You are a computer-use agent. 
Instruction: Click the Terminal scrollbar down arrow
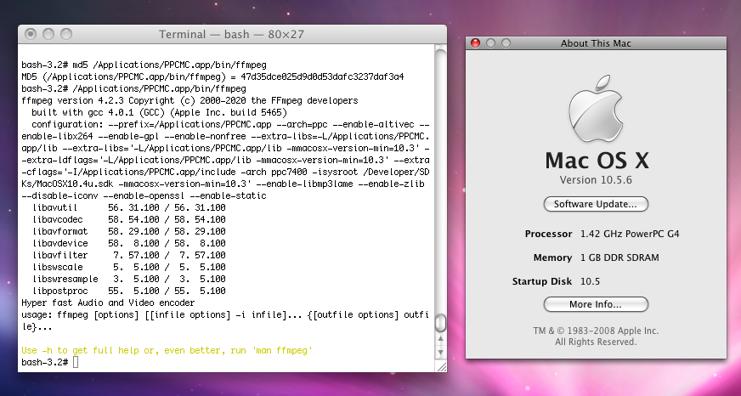pos(440,352)
